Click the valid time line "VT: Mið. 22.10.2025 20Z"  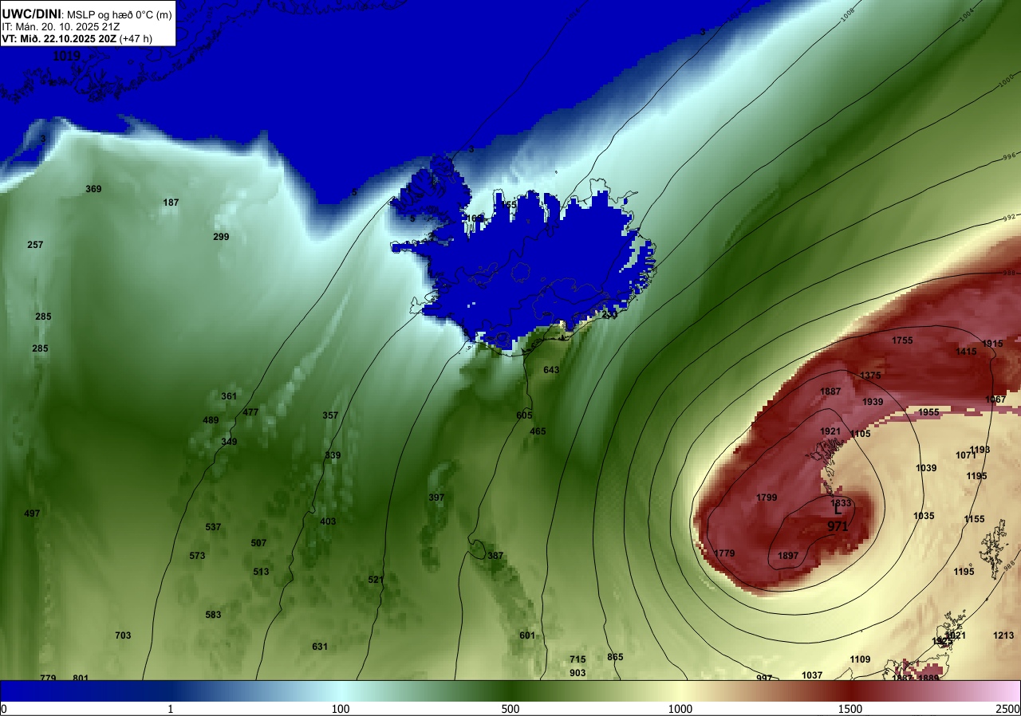tap(59, 37)
